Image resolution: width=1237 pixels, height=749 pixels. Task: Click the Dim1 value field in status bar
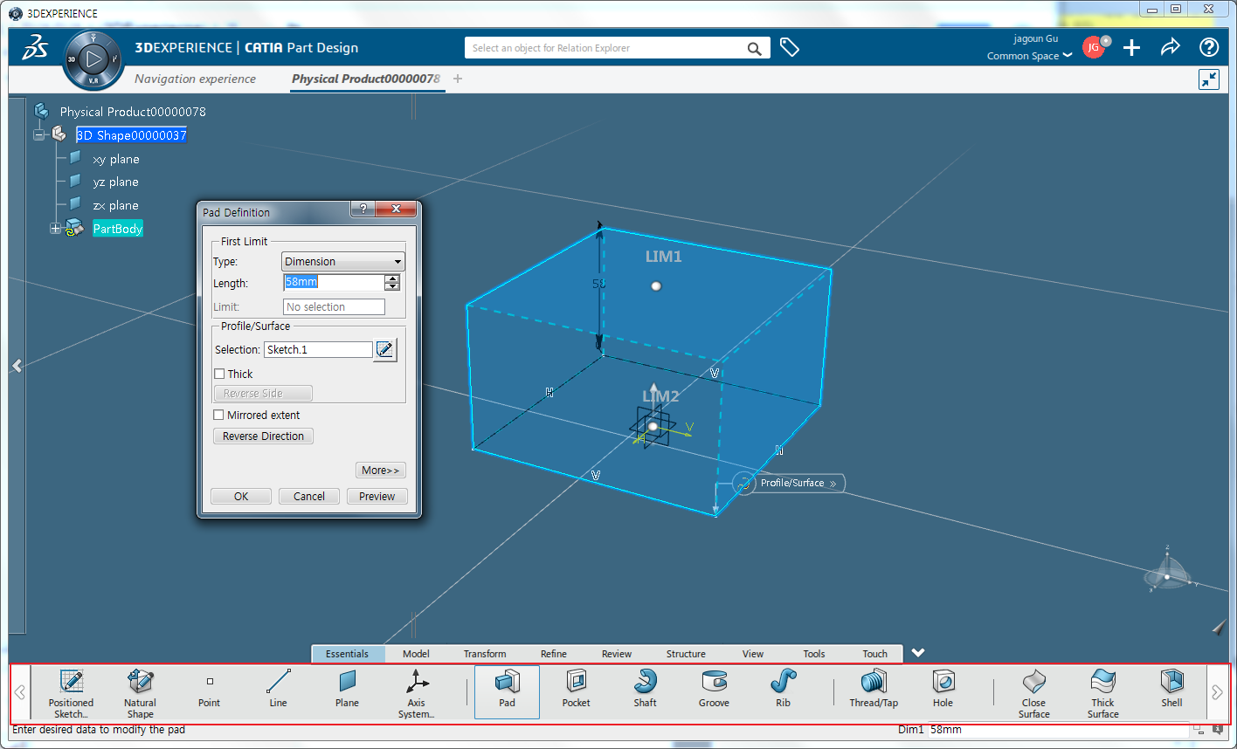point(1058,730)
